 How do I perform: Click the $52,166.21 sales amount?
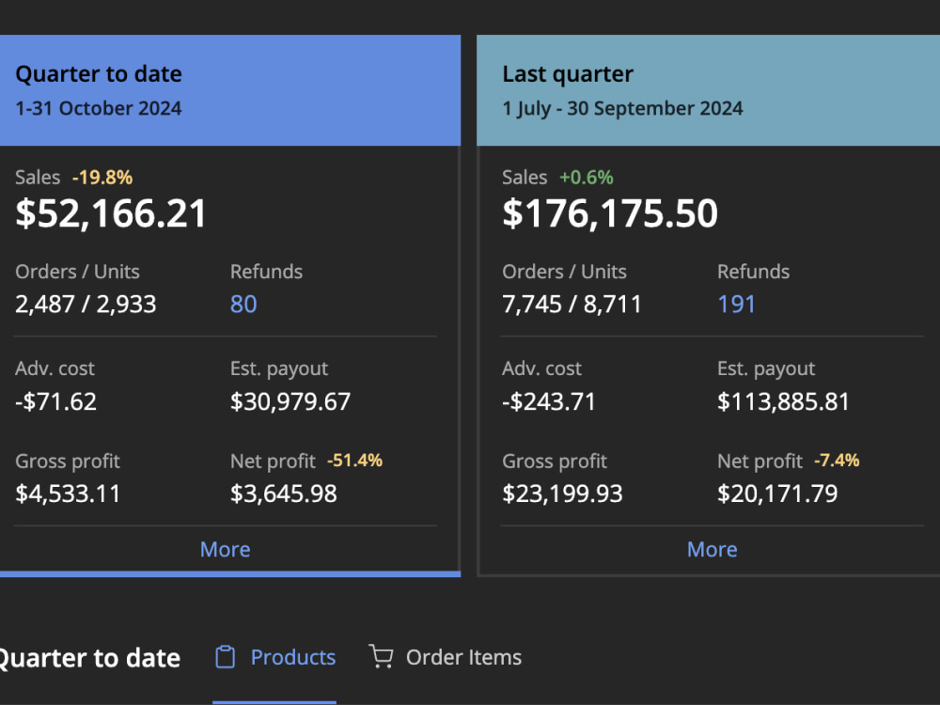(111, 213)
